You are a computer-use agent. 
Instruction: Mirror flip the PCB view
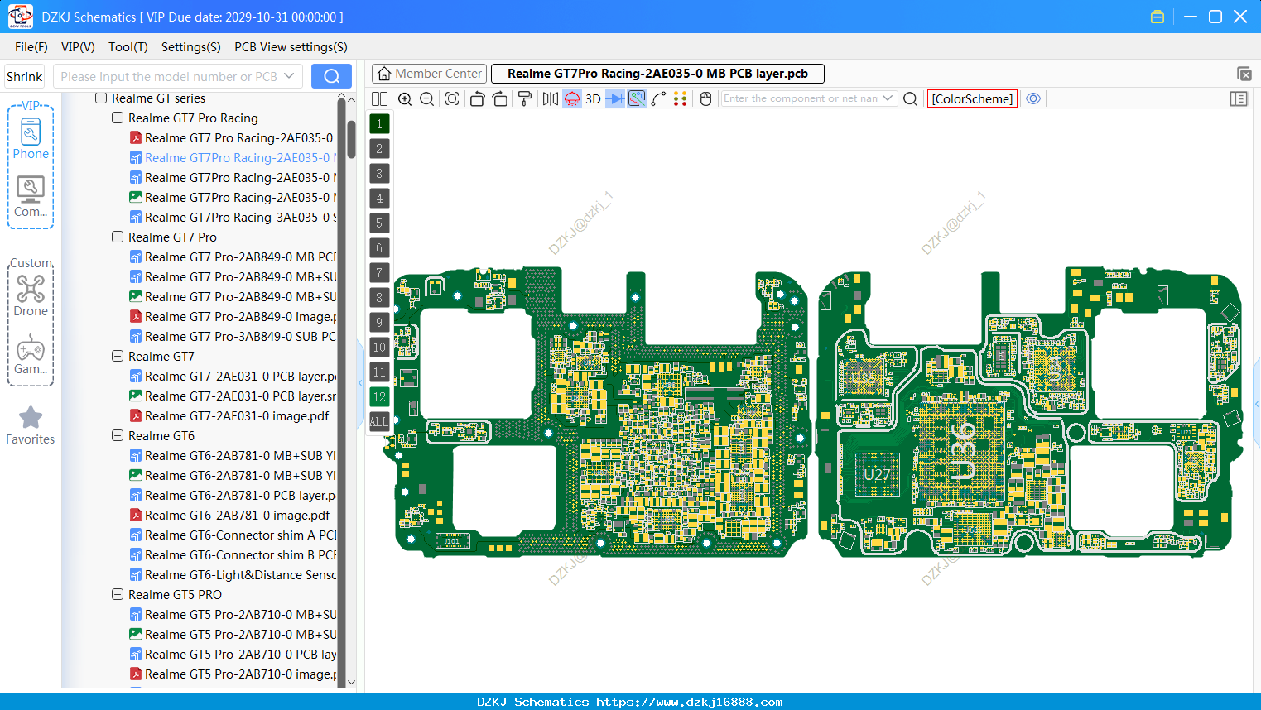click(551, 98)
